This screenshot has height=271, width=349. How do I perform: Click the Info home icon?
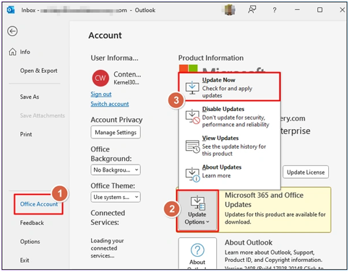tap(13, 52)
